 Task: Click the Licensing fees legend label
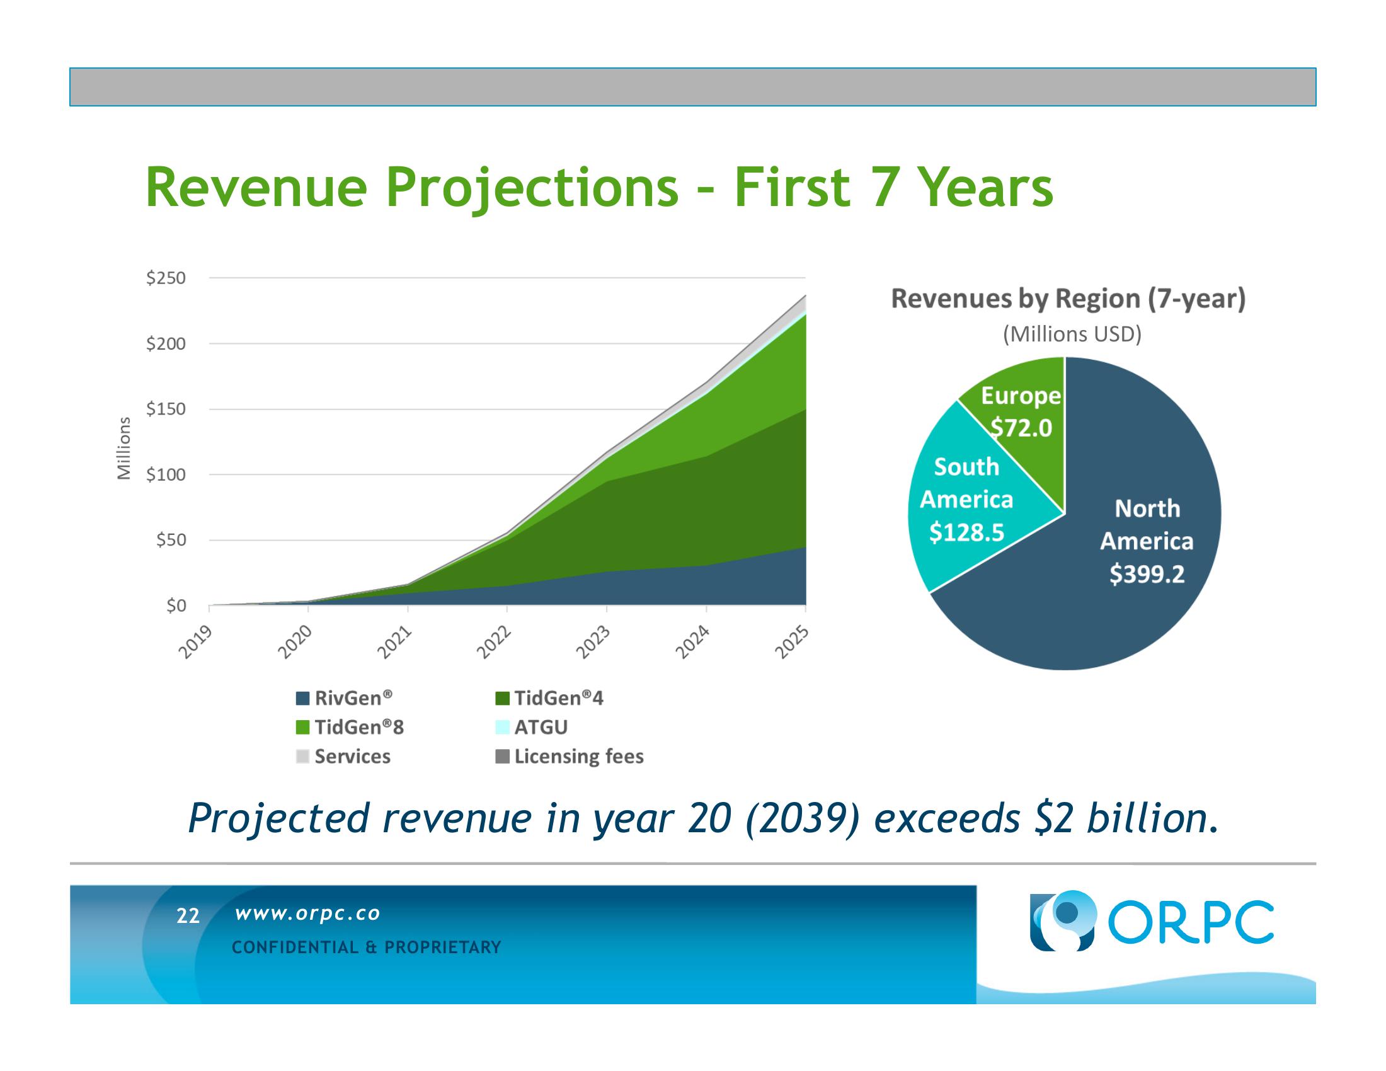coord(579,756)
